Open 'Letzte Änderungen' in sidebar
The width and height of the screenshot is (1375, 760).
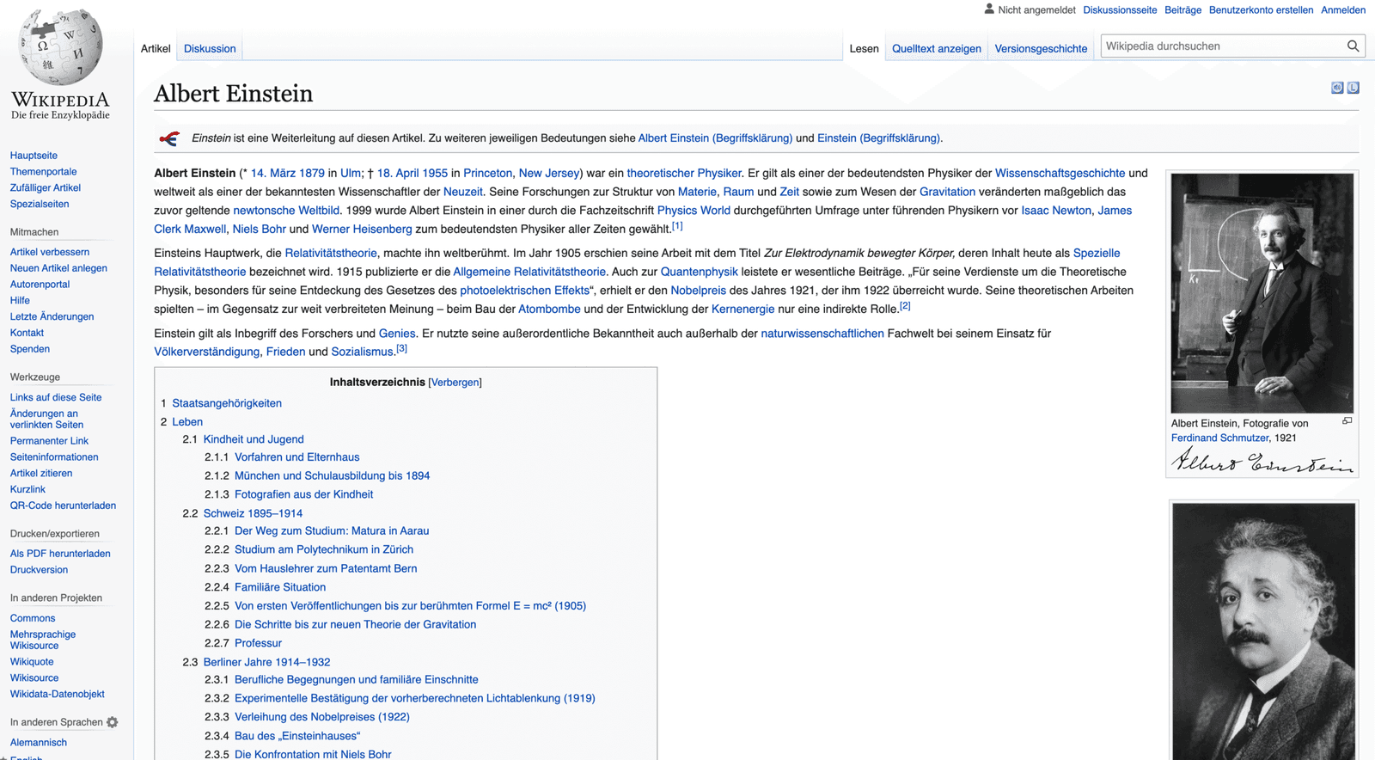[x=52, y=317]
